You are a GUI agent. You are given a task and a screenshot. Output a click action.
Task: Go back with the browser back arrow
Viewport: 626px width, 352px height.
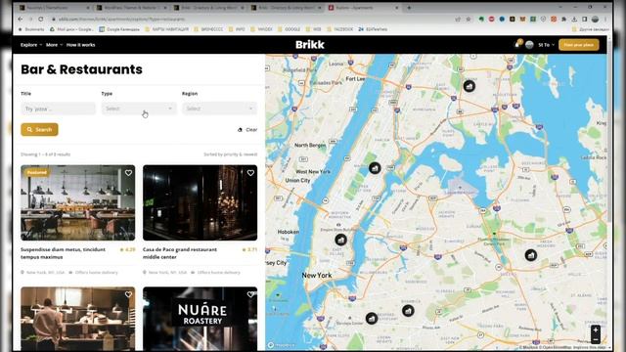point(21,19)
